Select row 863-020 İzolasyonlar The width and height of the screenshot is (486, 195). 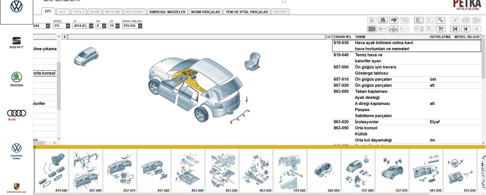pyautogui.click(x=406, y=122)
